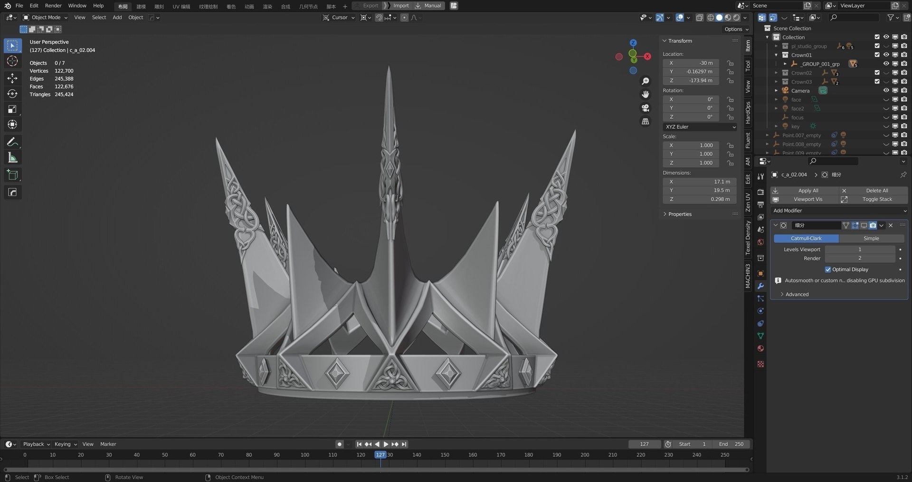The image size is (912, 482).
Task: Jump to the timeline start frame
Action: pos(359,444)
